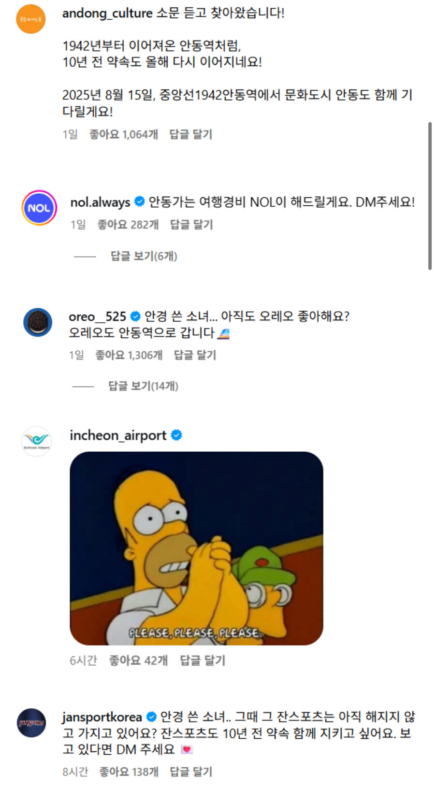View likes 좋아요 1,064개 on andong_culture comment
The image size is (435, 789).
tap(124, 134)
